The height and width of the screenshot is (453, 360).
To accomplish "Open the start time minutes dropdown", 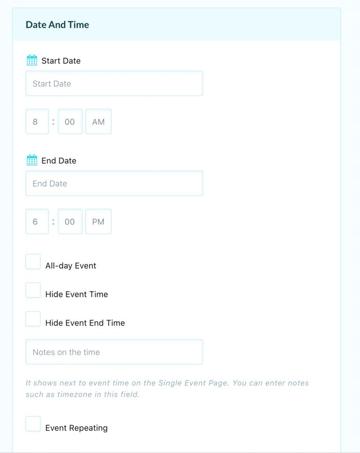I will (70, 122).
